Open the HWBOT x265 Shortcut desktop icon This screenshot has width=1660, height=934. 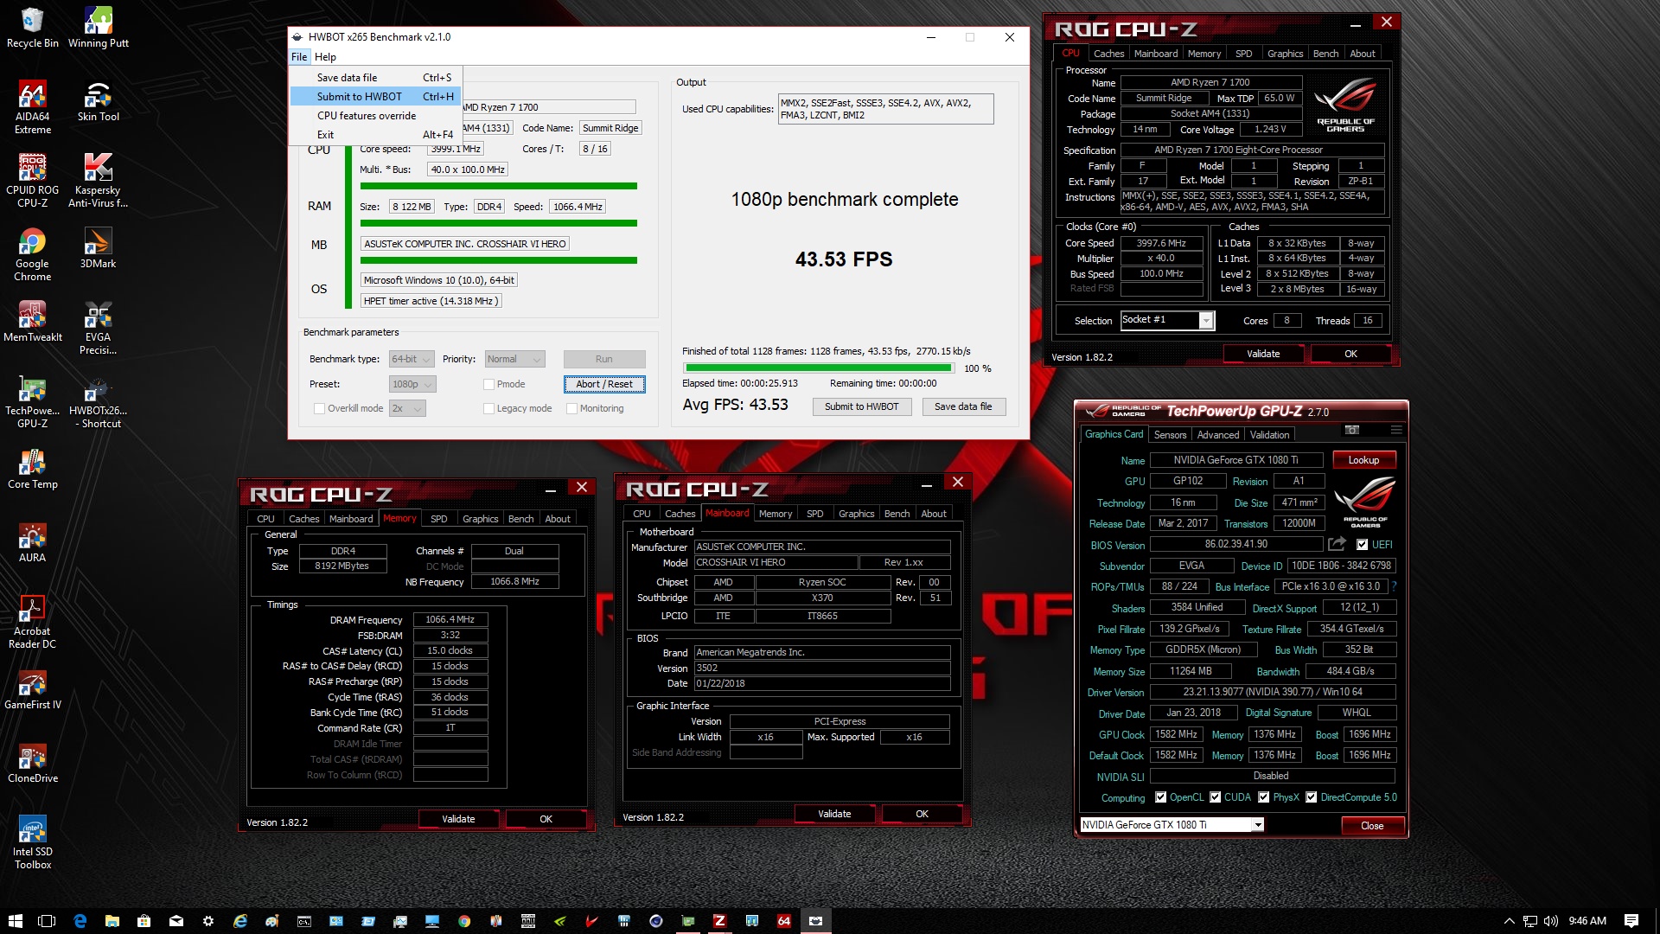pyautogui.click(x=98, y=401)
